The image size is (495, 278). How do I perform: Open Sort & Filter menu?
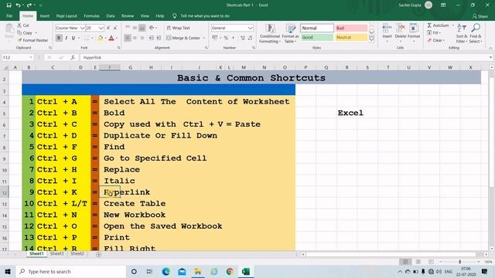(x=462, y=33)
